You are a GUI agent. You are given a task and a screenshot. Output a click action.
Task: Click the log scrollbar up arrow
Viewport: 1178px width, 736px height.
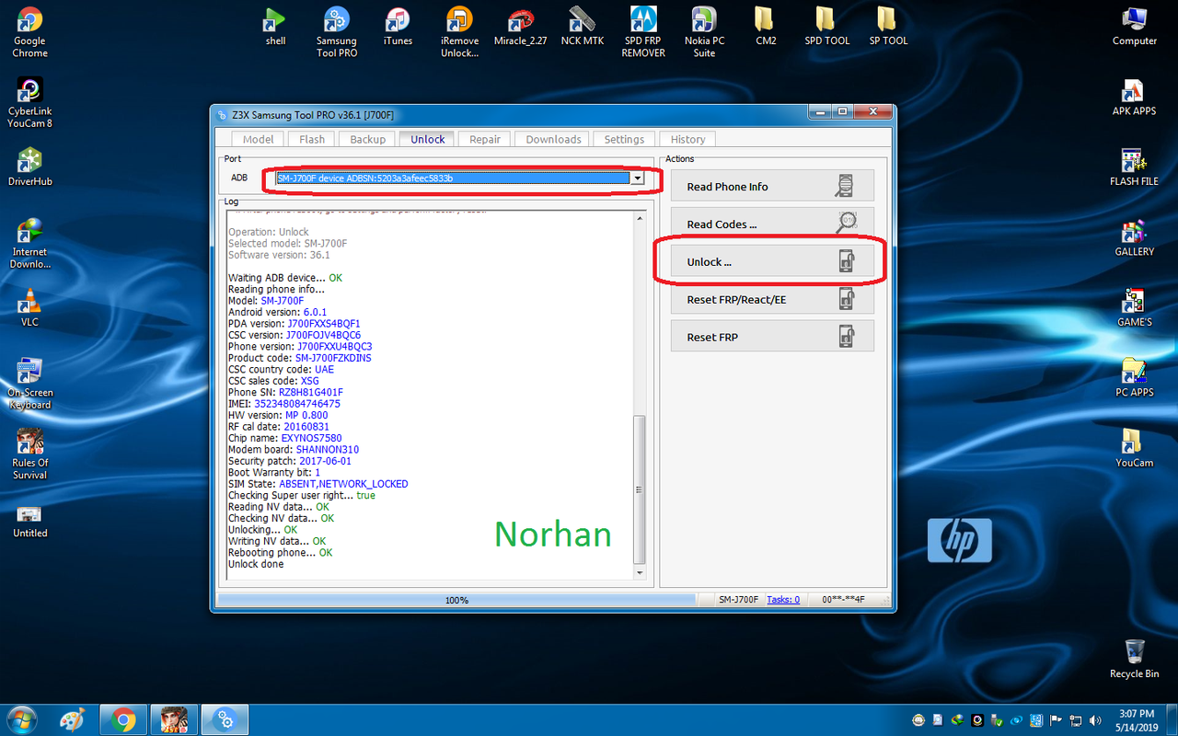click(x=641, y=218)
